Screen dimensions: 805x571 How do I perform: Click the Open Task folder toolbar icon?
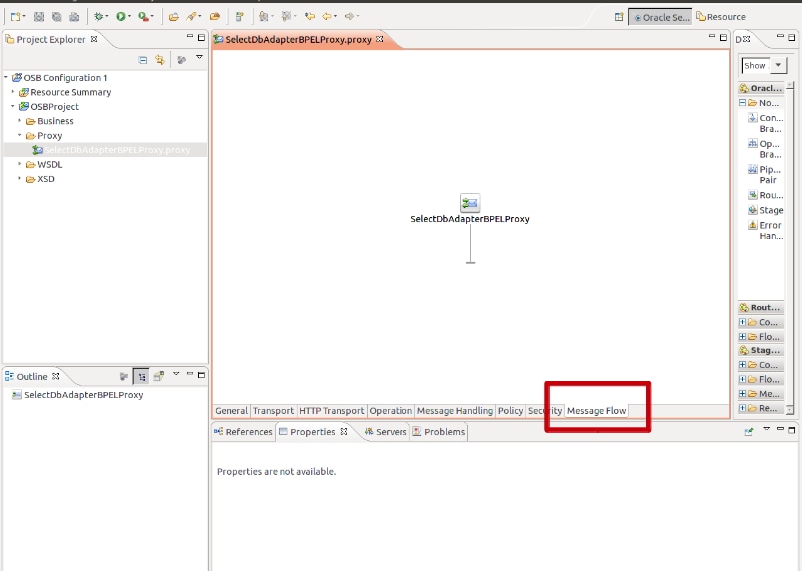coord(215,17)
